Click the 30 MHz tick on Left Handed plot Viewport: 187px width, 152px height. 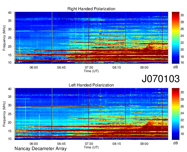tap(10, 105)
